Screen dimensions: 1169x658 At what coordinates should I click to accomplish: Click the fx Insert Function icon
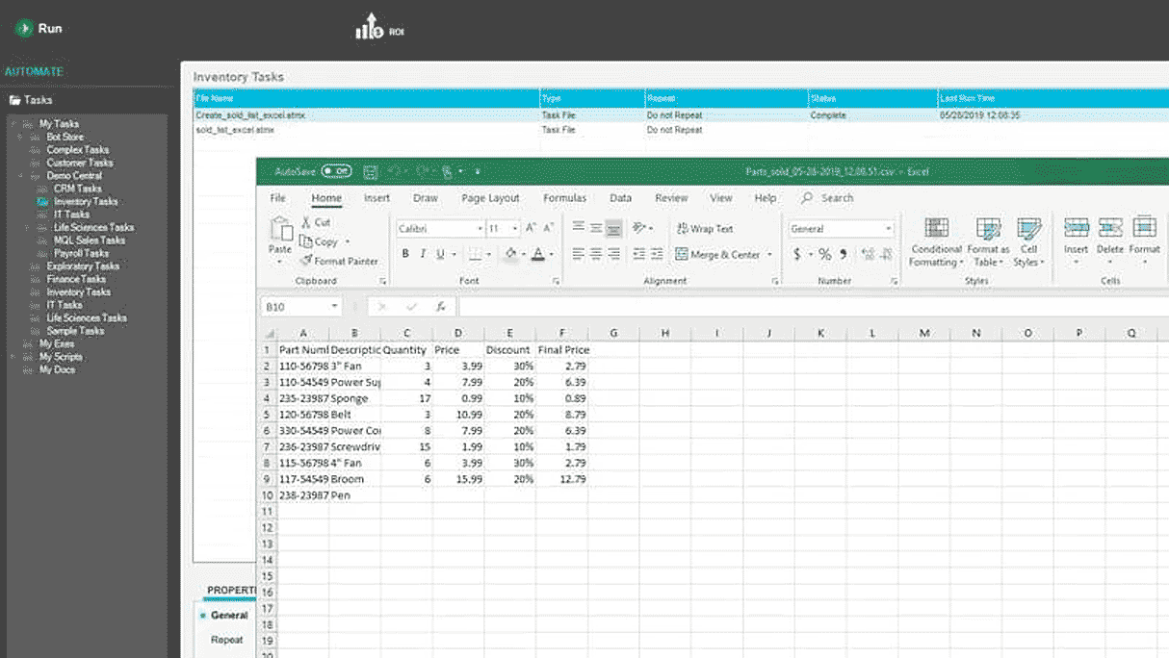[440, 307]
